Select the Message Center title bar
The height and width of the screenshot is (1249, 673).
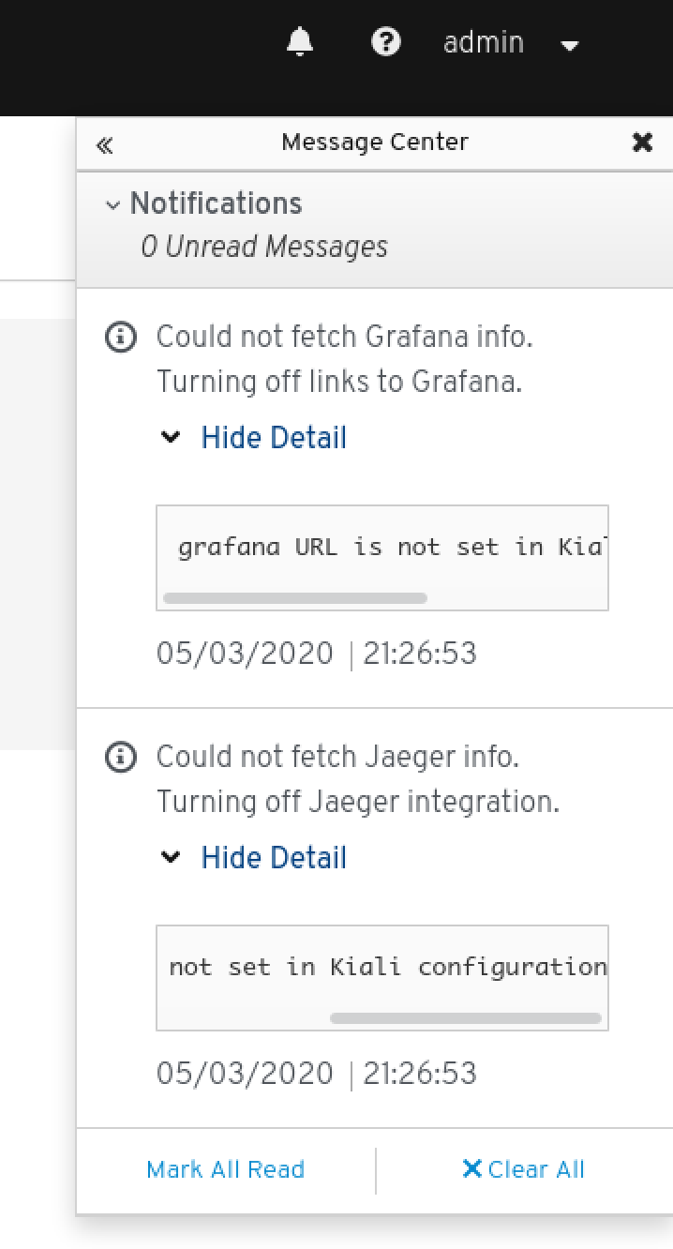click(x=373, y=142)
